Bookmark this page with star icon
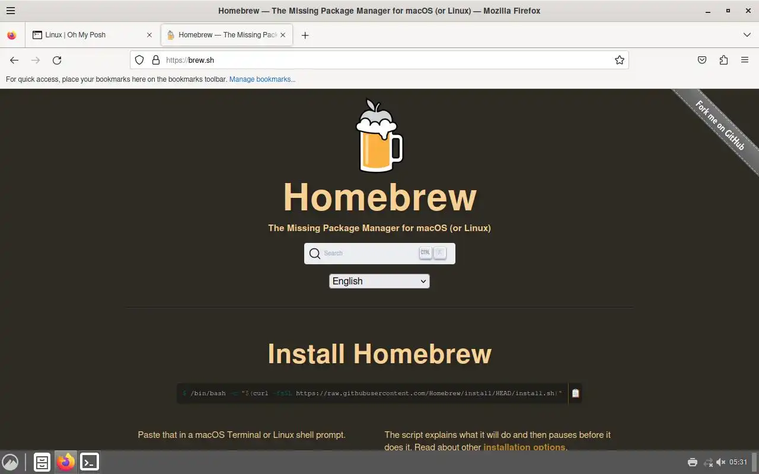This screenshot has height=474, width=759. (x=620, y=60)
